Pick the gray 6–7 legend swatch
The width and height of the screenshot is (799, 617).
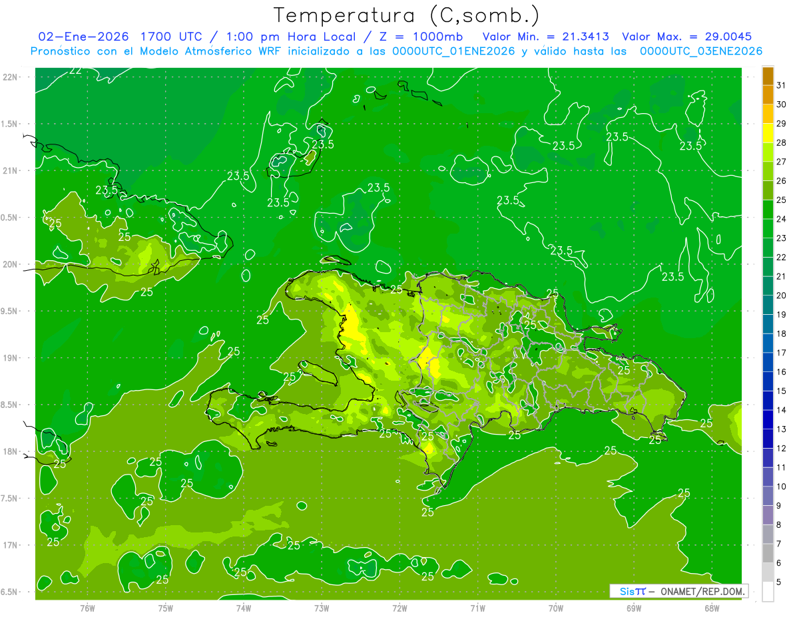(x=768, y=553)
